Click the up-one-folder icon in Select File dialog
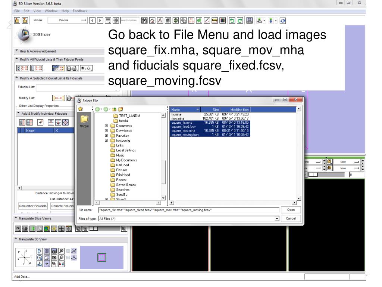Image resolution: width=382 pixels, height=287 pixels. (x=114, y=109)
